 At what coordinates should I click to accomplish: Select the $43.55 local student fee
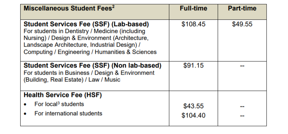(x=193, y=106)
